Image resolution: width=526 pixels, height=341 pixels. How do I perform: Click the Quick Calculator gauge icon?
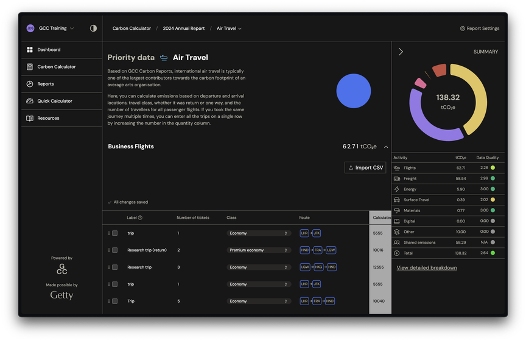pyautogui.click(x=30, y=101)
